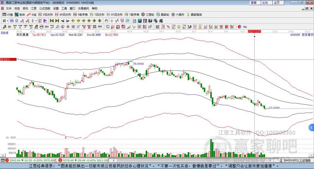Click the 2023-12-07 date marker
Viewport: 314px width, 169px height.
tap(254, 32)
